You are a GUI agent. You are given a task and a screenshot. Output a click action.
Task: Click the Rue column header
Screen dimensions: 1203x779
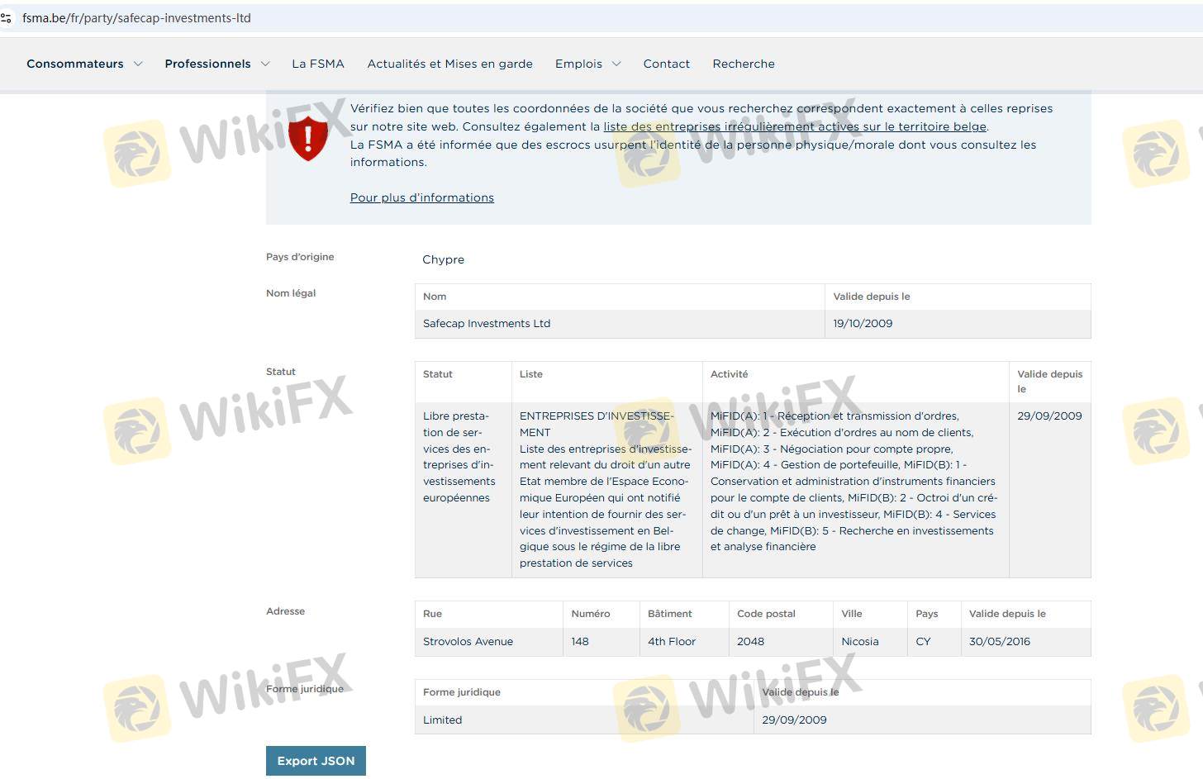coord(489,614)
